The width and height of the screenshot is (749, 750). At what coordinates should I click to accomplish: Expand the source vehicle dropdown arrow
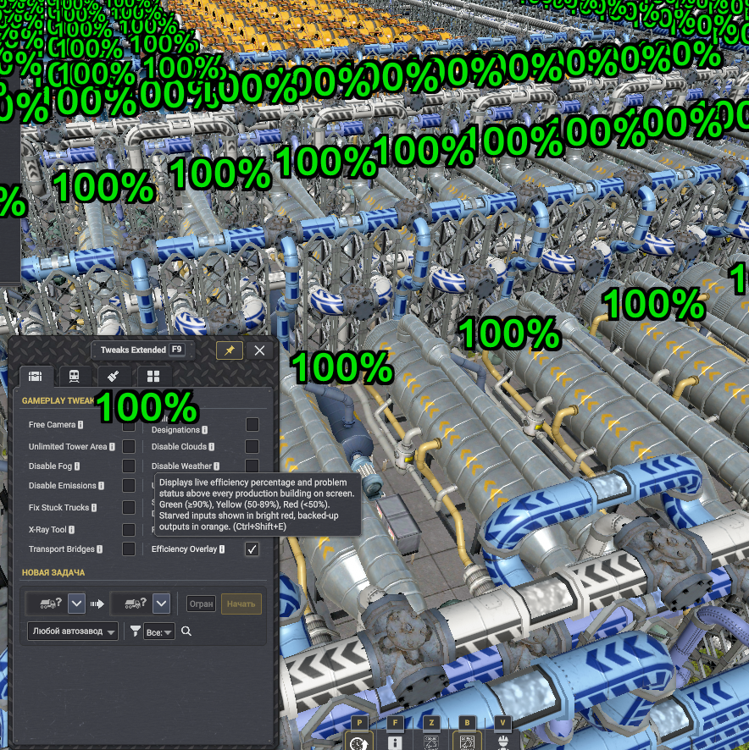(76, 604)
